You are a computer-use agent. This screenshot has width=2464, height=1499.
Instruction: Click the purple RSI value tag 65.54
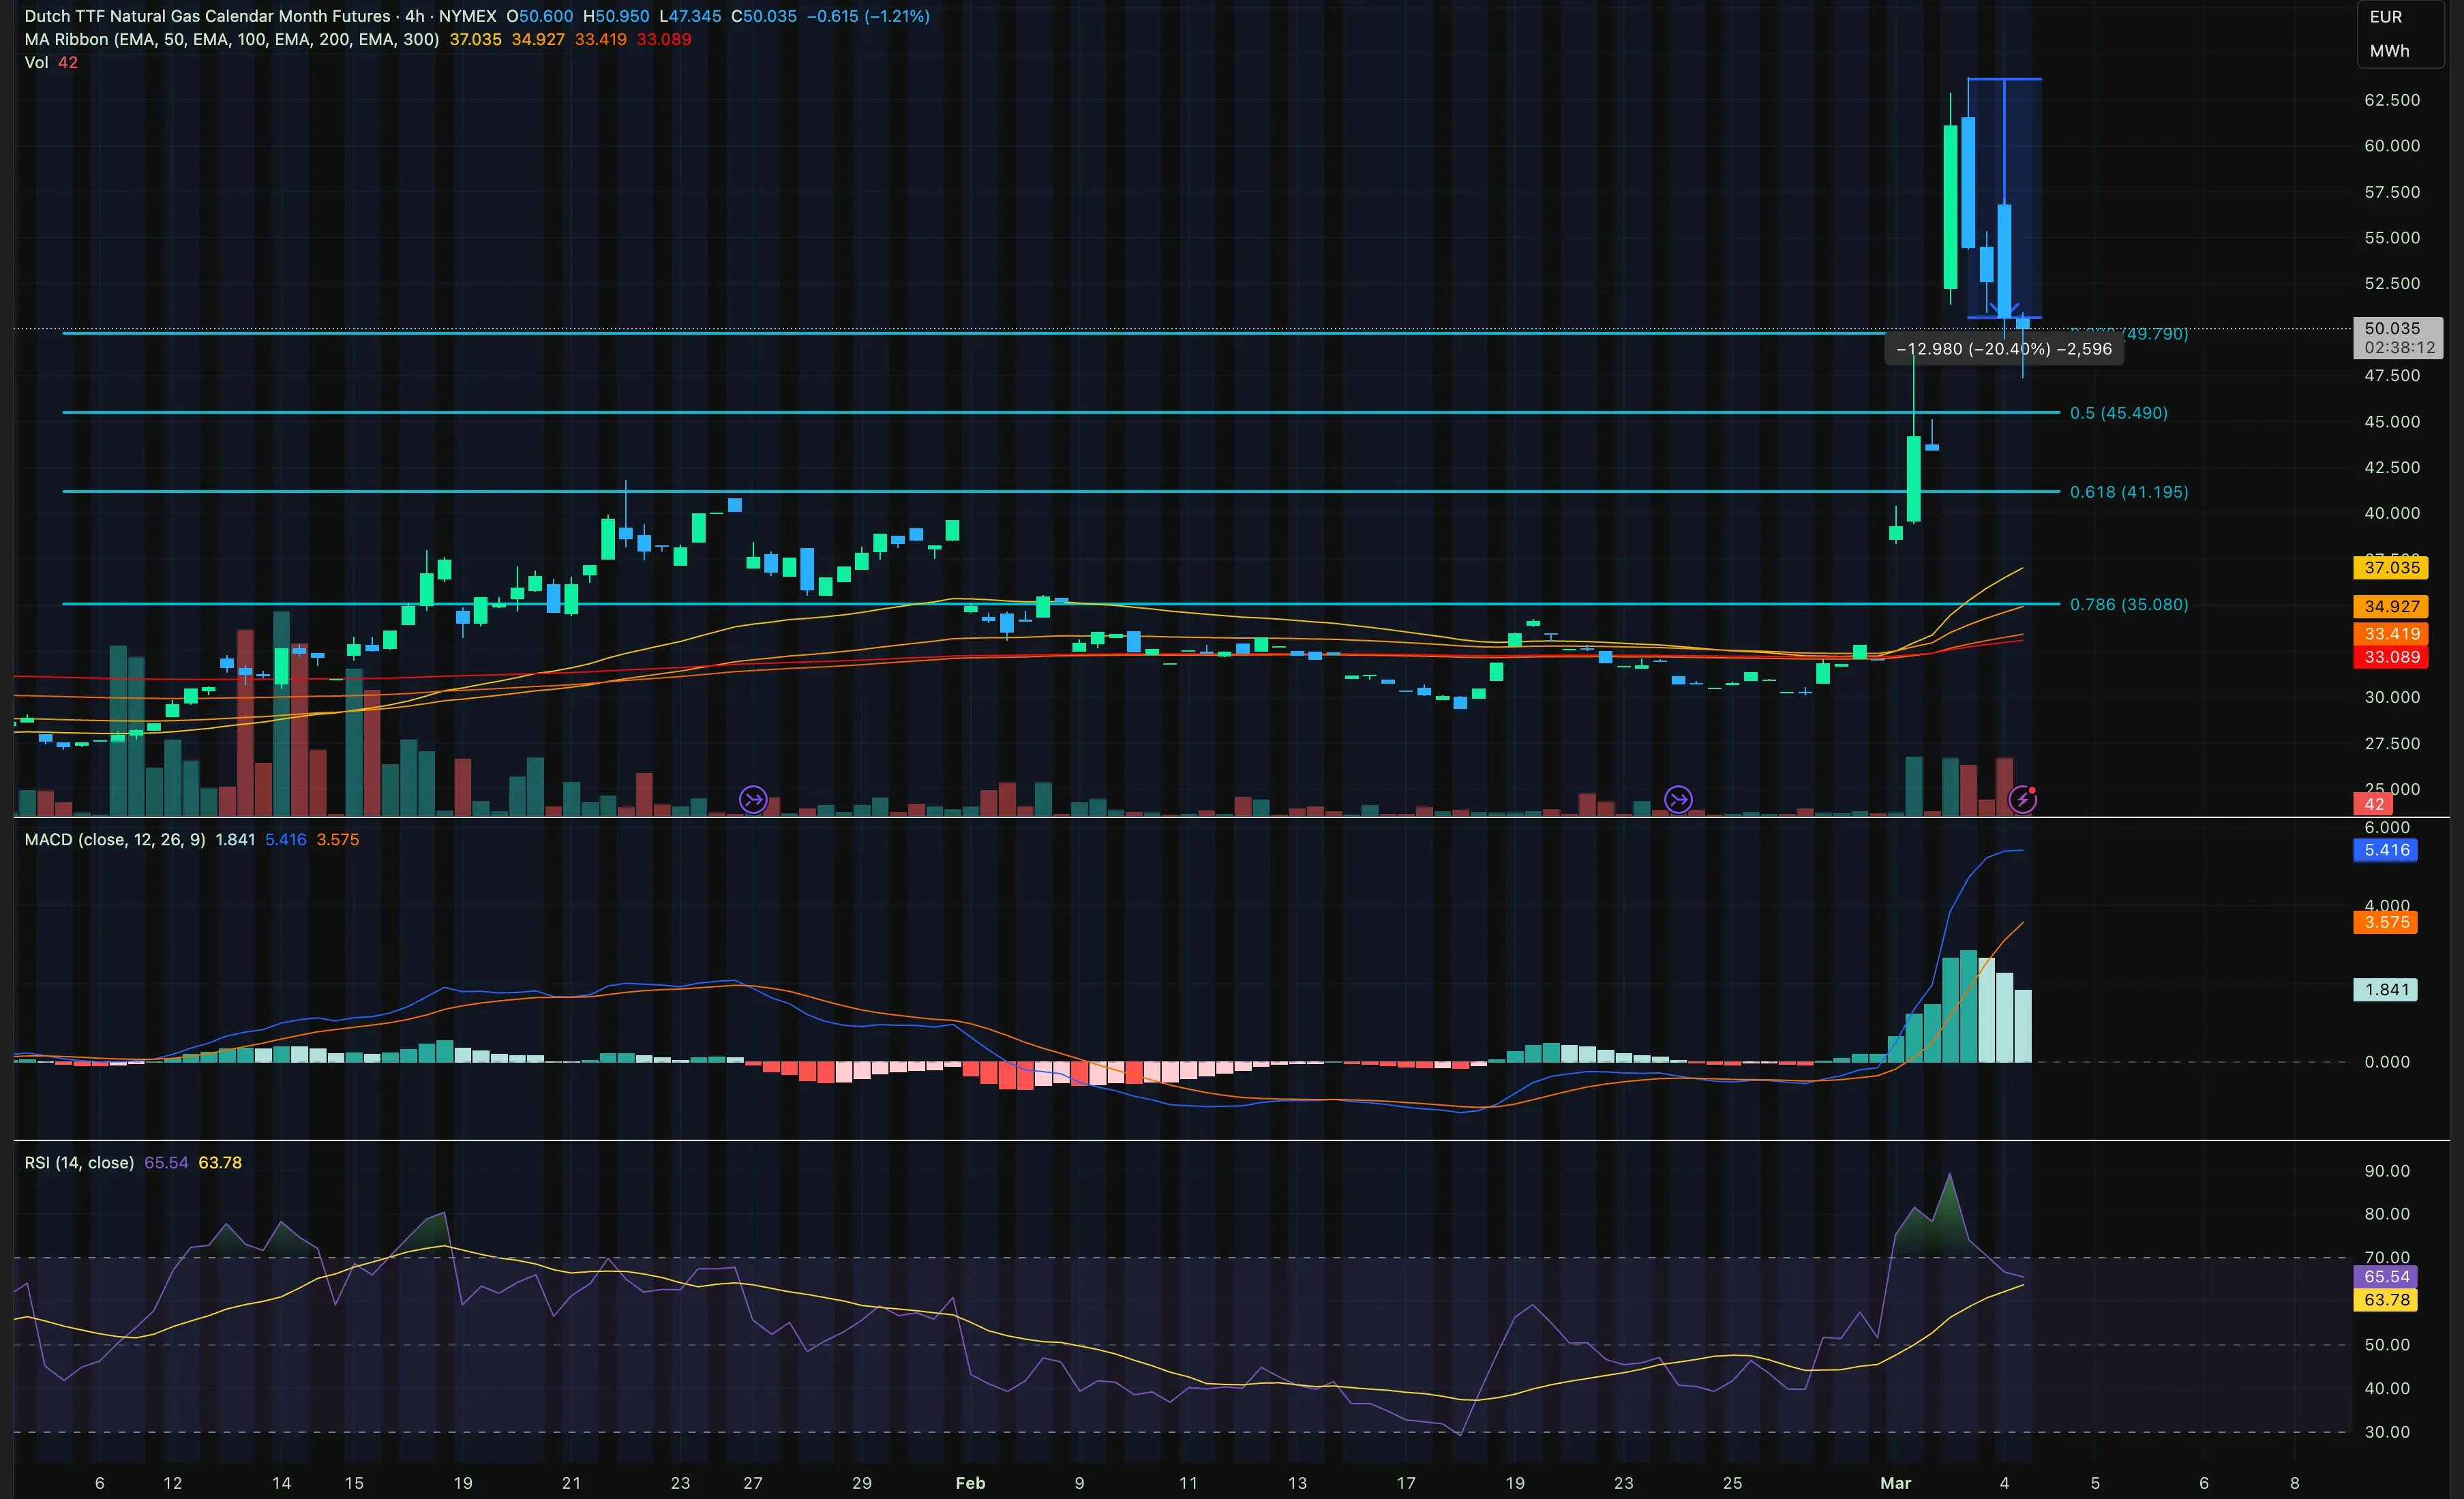coord(2386,1276)
